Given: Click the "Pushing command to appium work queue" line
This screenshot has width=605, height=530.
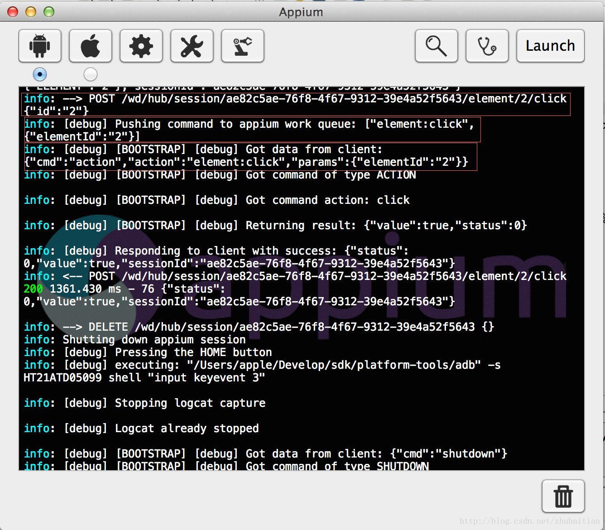Looking at the screenshot, I should (x=249, y=130).
